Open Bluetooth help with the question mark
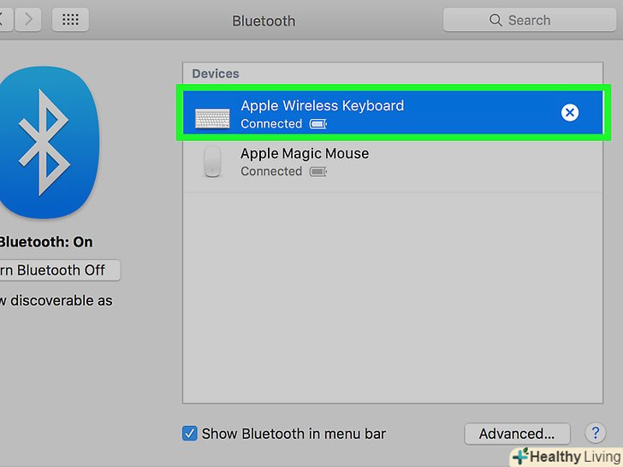Screen dimensions: 623x467 click(x=596, y=433)
